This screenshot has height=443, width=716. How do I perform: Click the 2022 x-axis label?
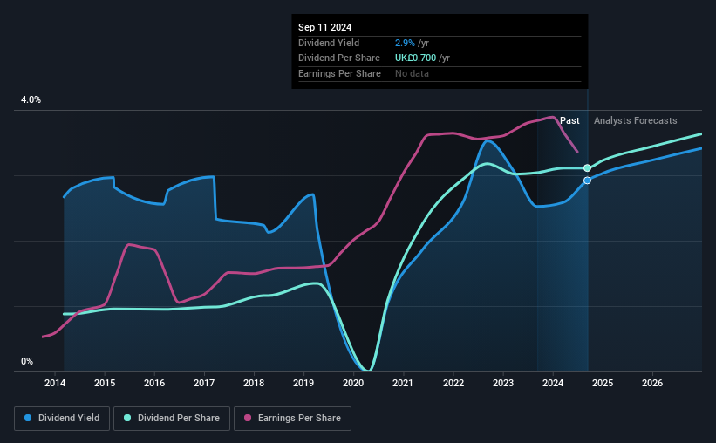(x=453, y=383)
